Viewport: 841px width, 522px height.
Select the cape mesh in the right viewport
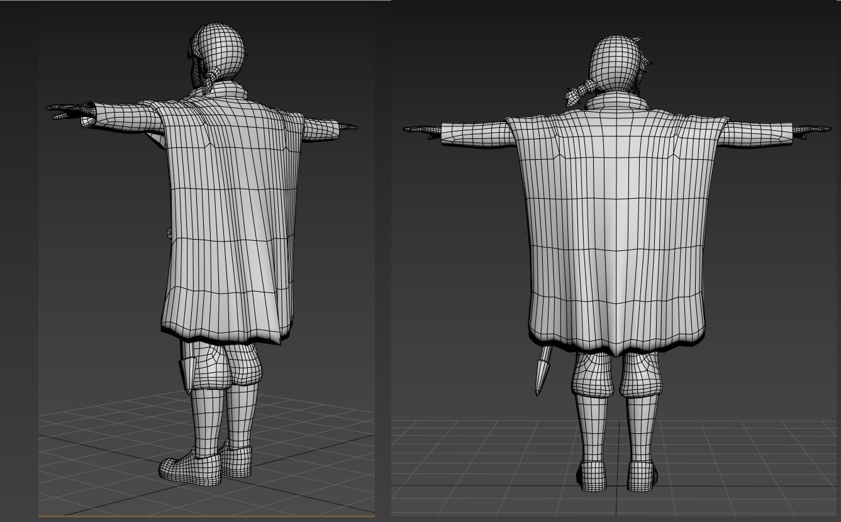point(616,226)
